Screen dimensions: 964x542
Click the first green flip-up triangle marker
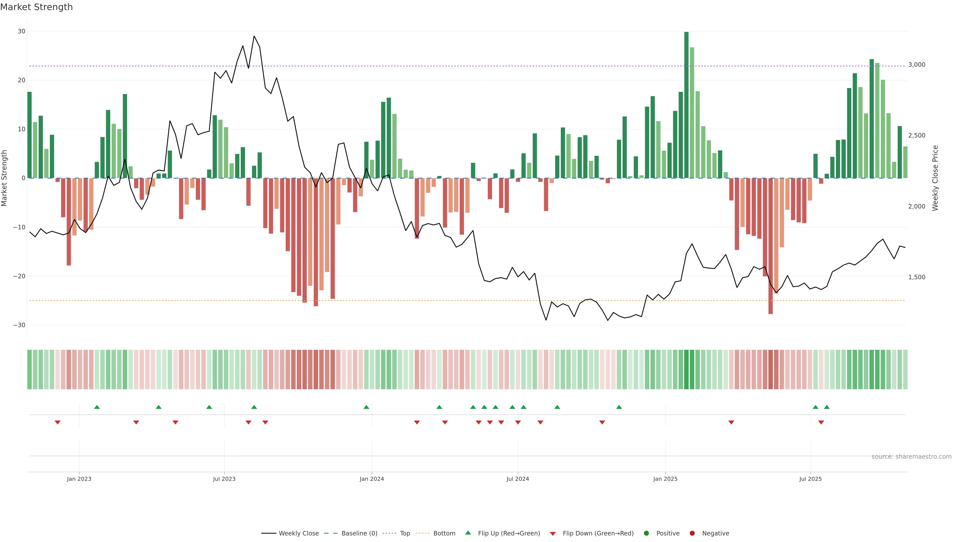97,407
